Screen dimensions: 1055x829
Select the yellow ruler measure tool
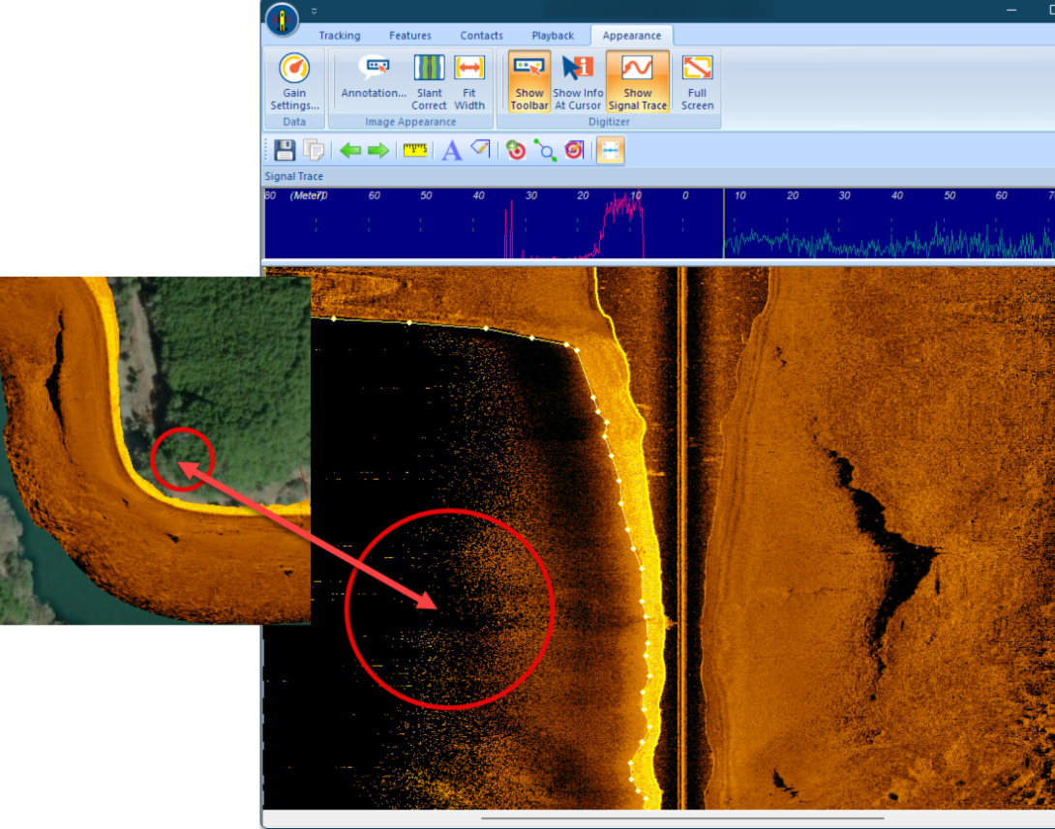[x=415, y=150]
